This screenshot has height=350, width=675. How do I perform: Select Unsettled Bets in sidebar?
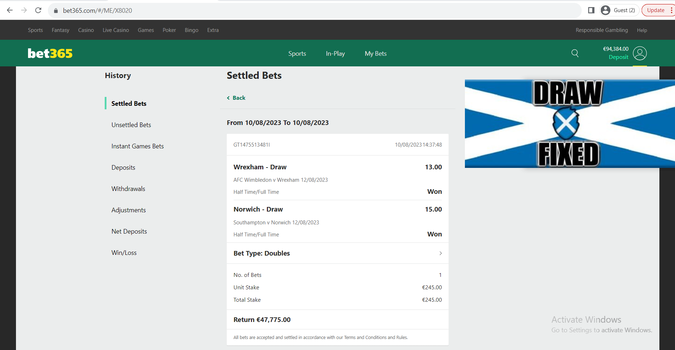pyautogui.click(x=131, y=125)
